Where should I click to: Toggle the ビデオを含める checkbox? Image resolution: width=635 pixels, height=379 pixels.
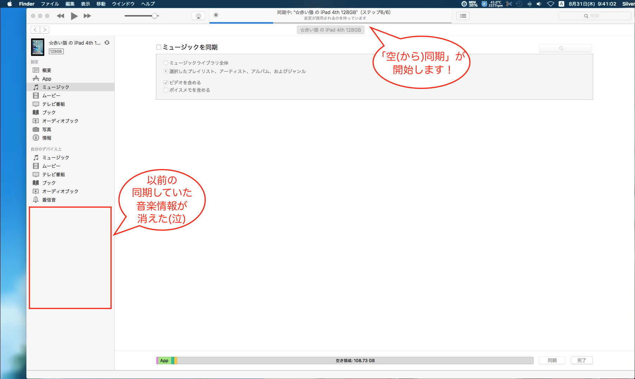pyautogui.click(x=165, y=83)
